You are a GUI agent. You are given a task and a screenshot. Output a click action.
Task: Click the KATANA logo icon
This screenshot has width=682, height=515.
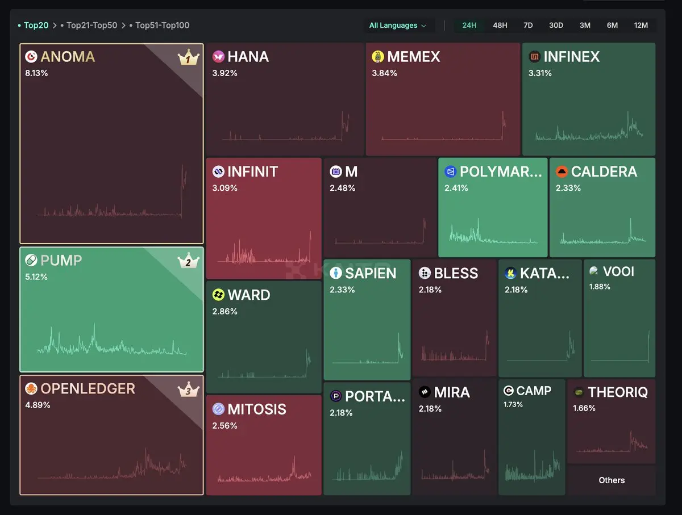tap(510, 273)
